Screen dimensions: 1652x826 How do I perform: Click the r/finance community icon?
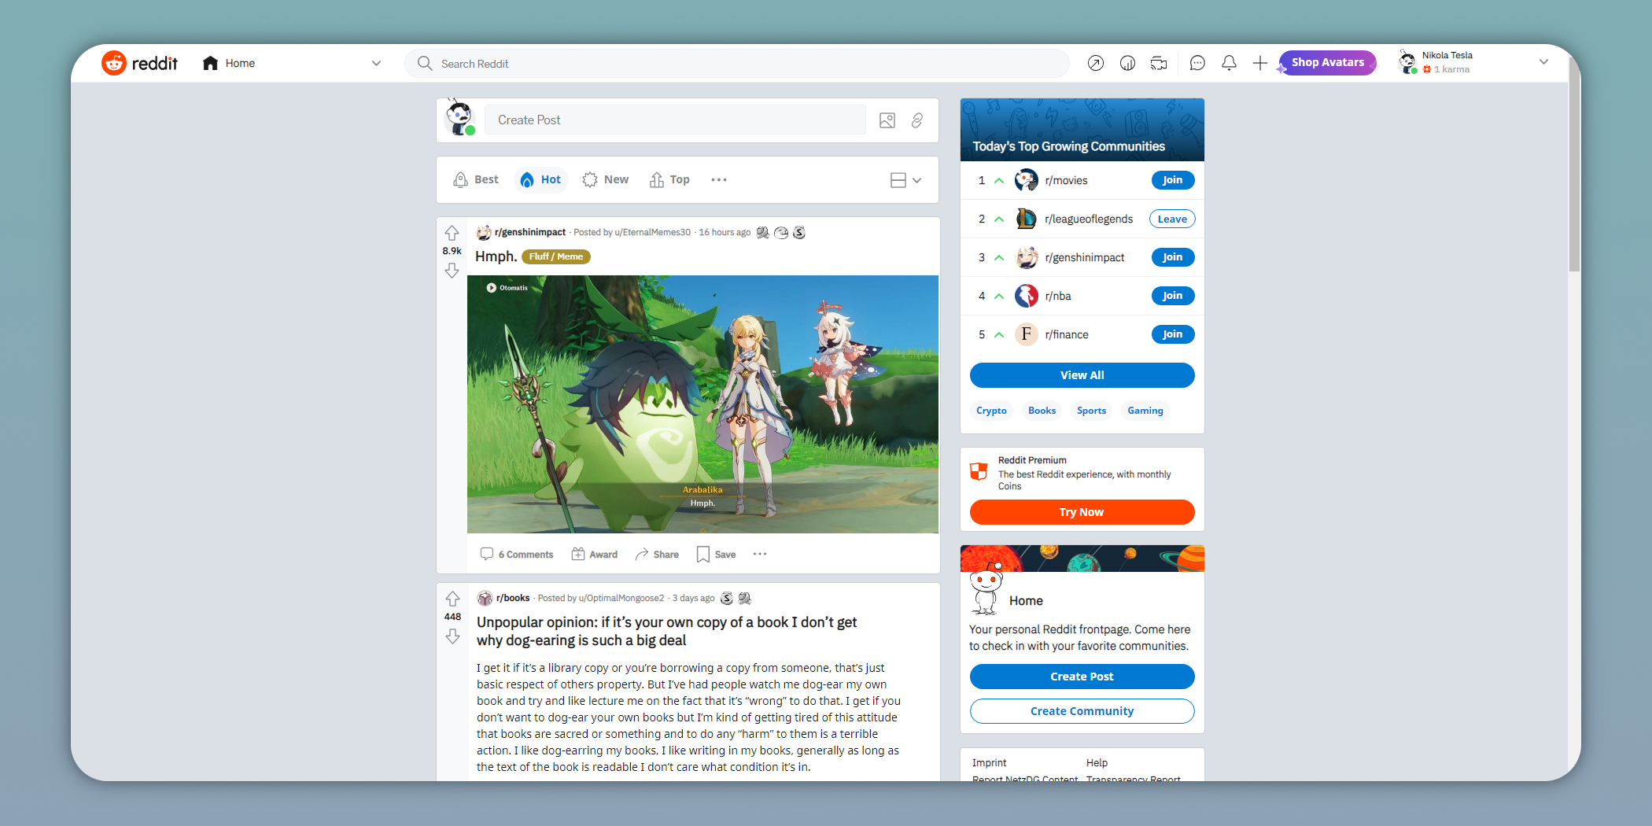1026,334
